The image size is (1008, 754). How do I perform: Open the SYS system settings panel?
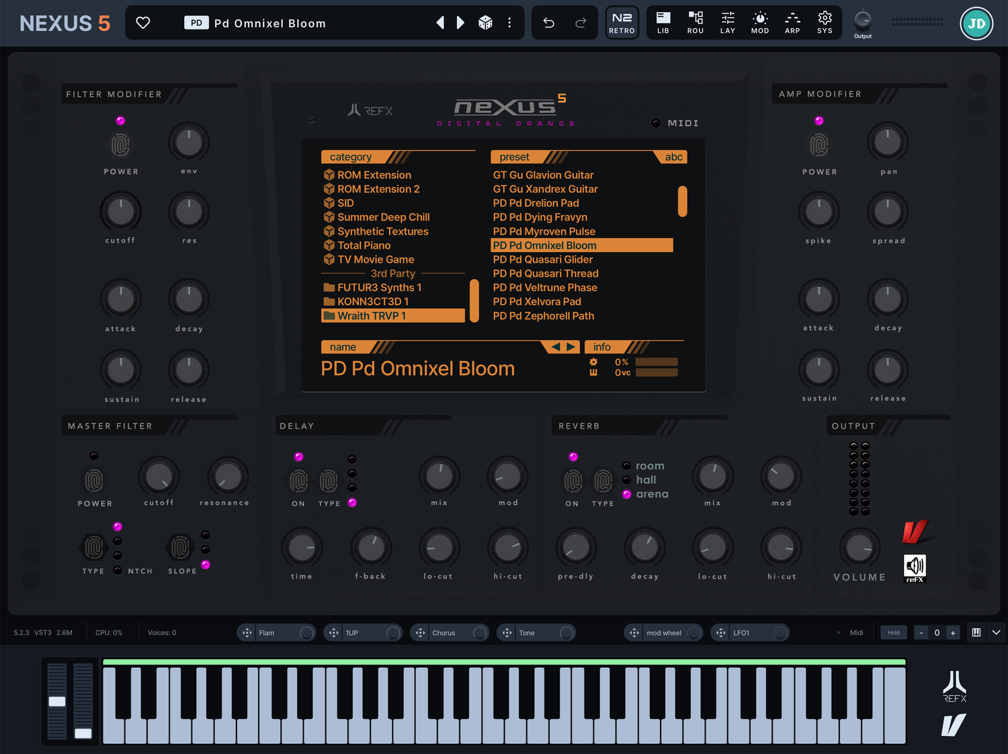825,22
